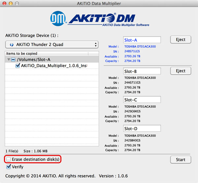
Task: Select the Slot-B name field
Action: [x=142, y=71]
